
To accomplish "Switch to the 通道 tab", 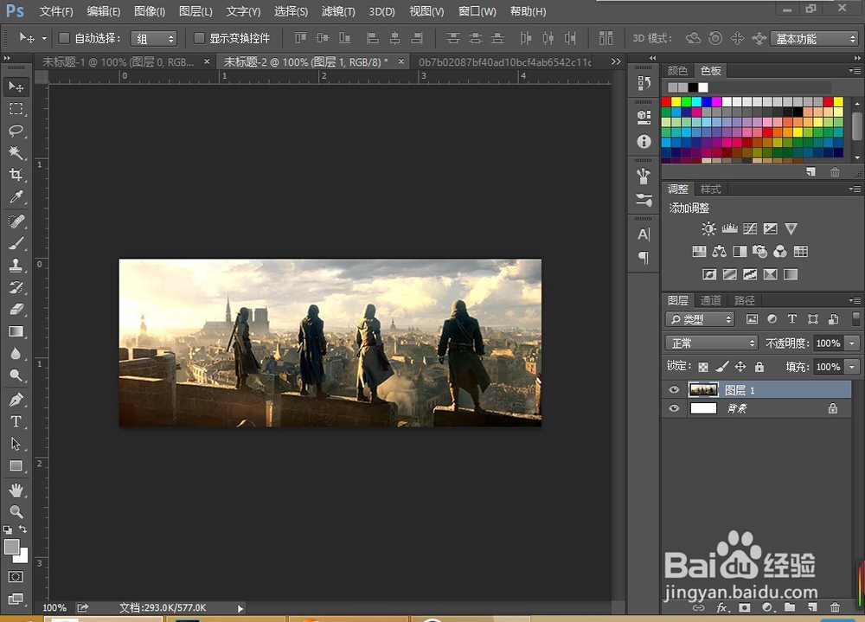I will (710, 300).
